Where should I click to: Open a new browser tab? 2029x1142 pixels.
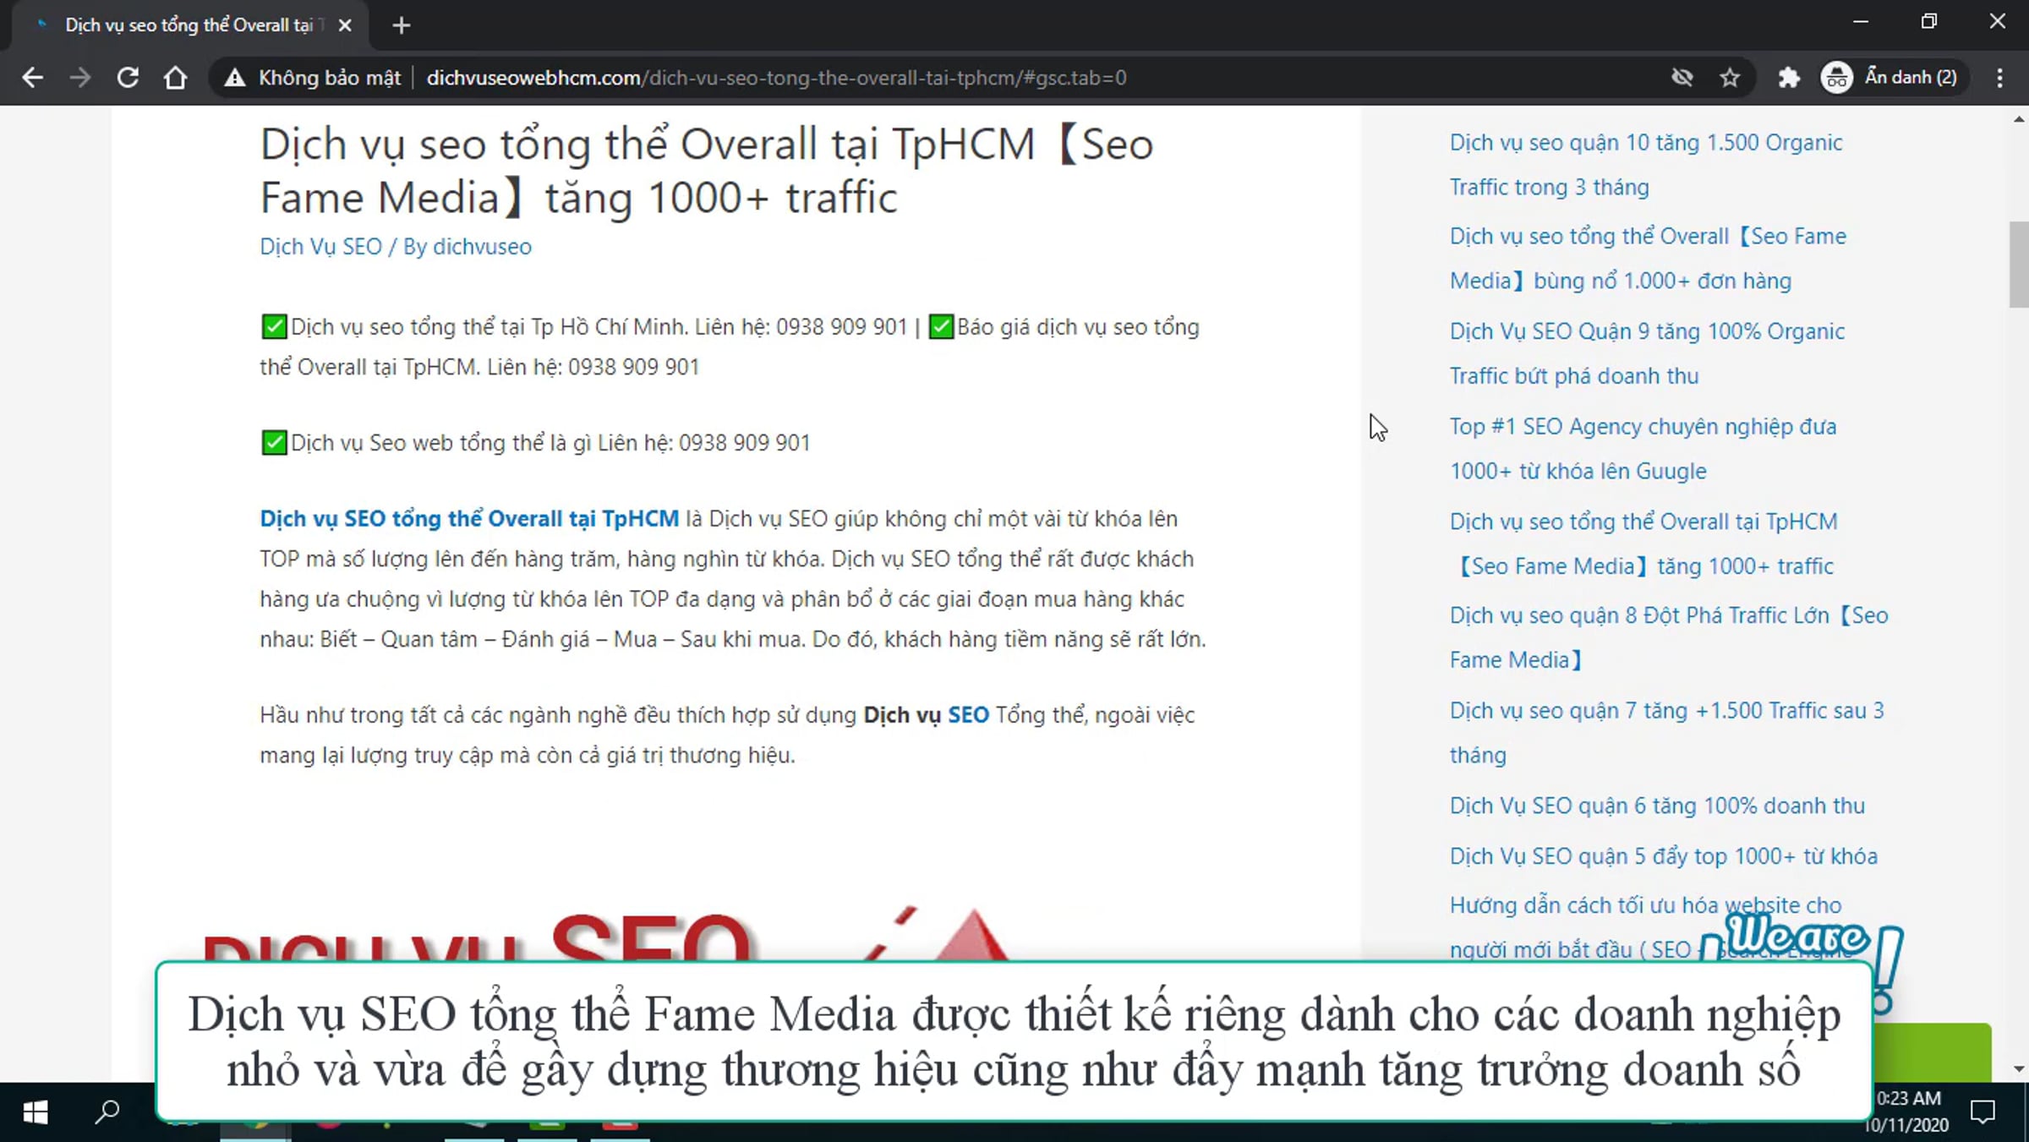[402, 25]
